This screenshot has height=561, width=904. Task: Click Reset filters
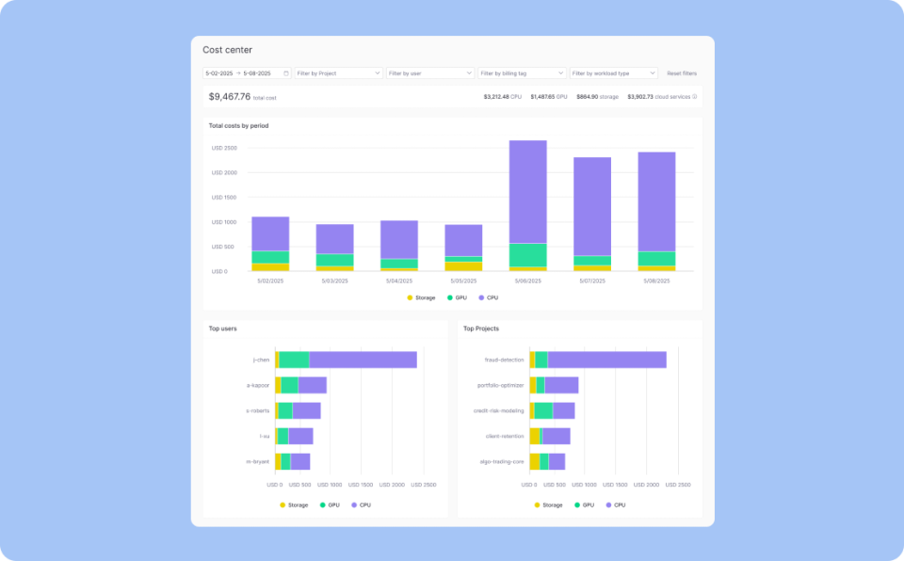[681, 72]
